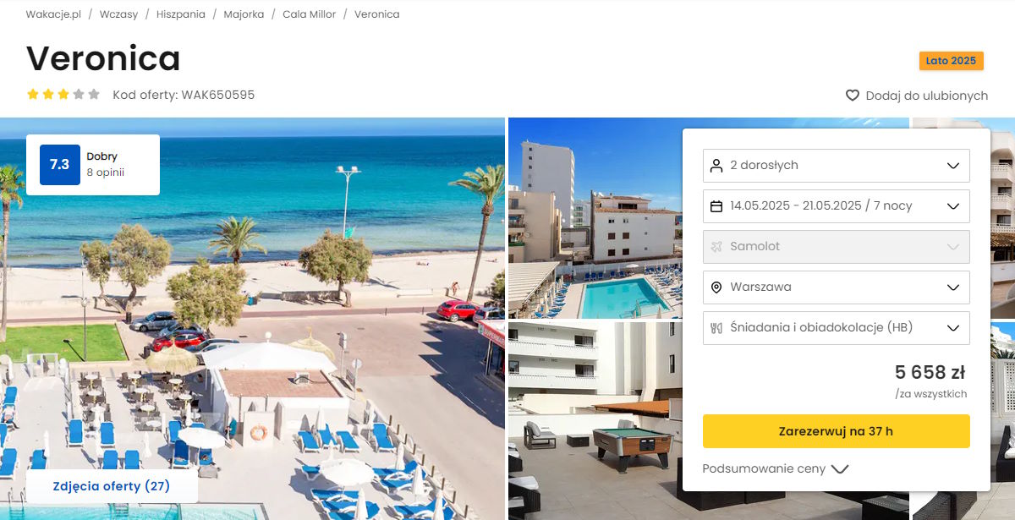Click the location pin icon beside Warszawa
Viewport: 1015px width, 520px height.
pos(716,287)
